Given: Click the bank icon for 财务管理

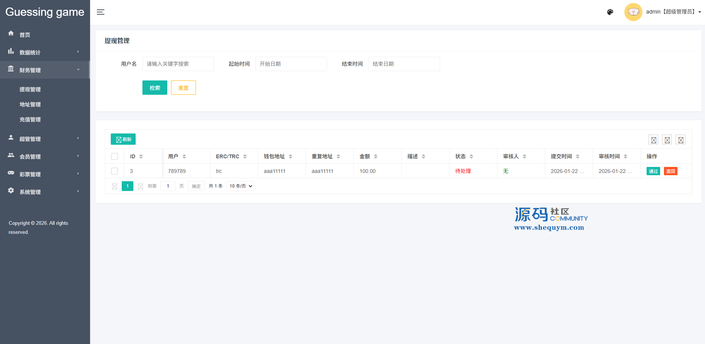Looking at the screenshot, I should [x=11, y=69].
